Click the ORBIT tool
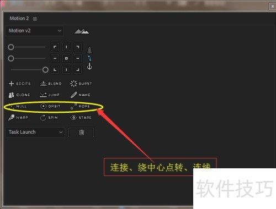Viewport: 276px width, 209px height. (50, 106)
